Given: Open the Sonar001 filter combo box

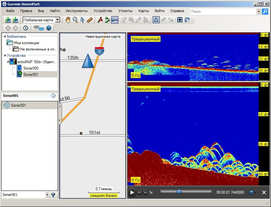Looking at the screenshot, I should (x=25, y=195).
